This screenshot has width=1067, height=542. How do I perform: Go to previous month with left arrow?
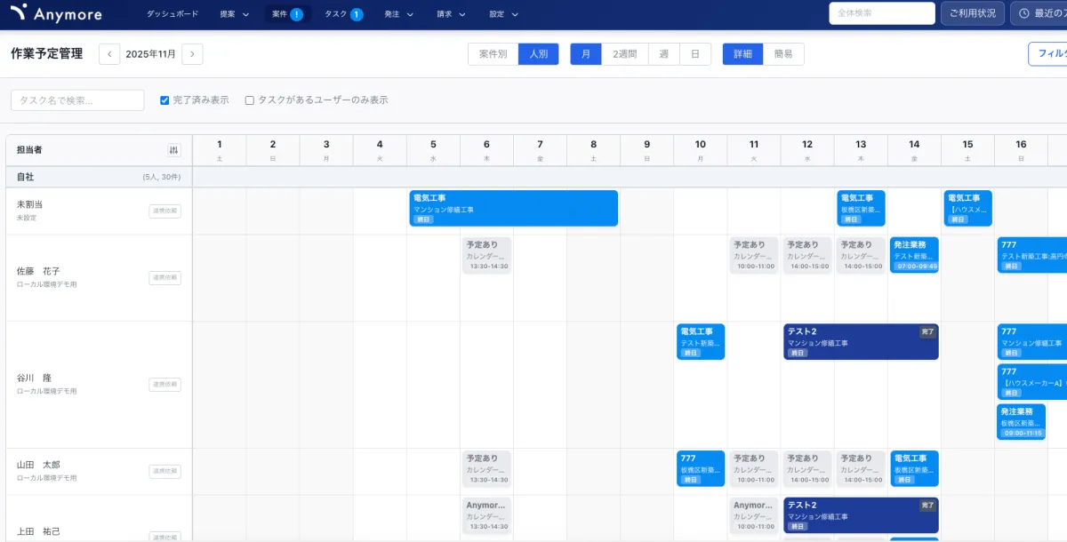[109, 54]
